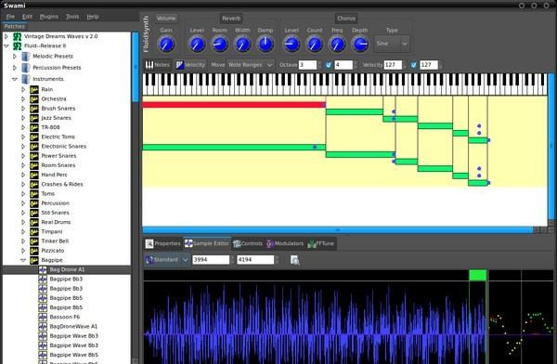Click the Reverb button
This screenshot has height=364, width=557.
(x=231, y=19)
